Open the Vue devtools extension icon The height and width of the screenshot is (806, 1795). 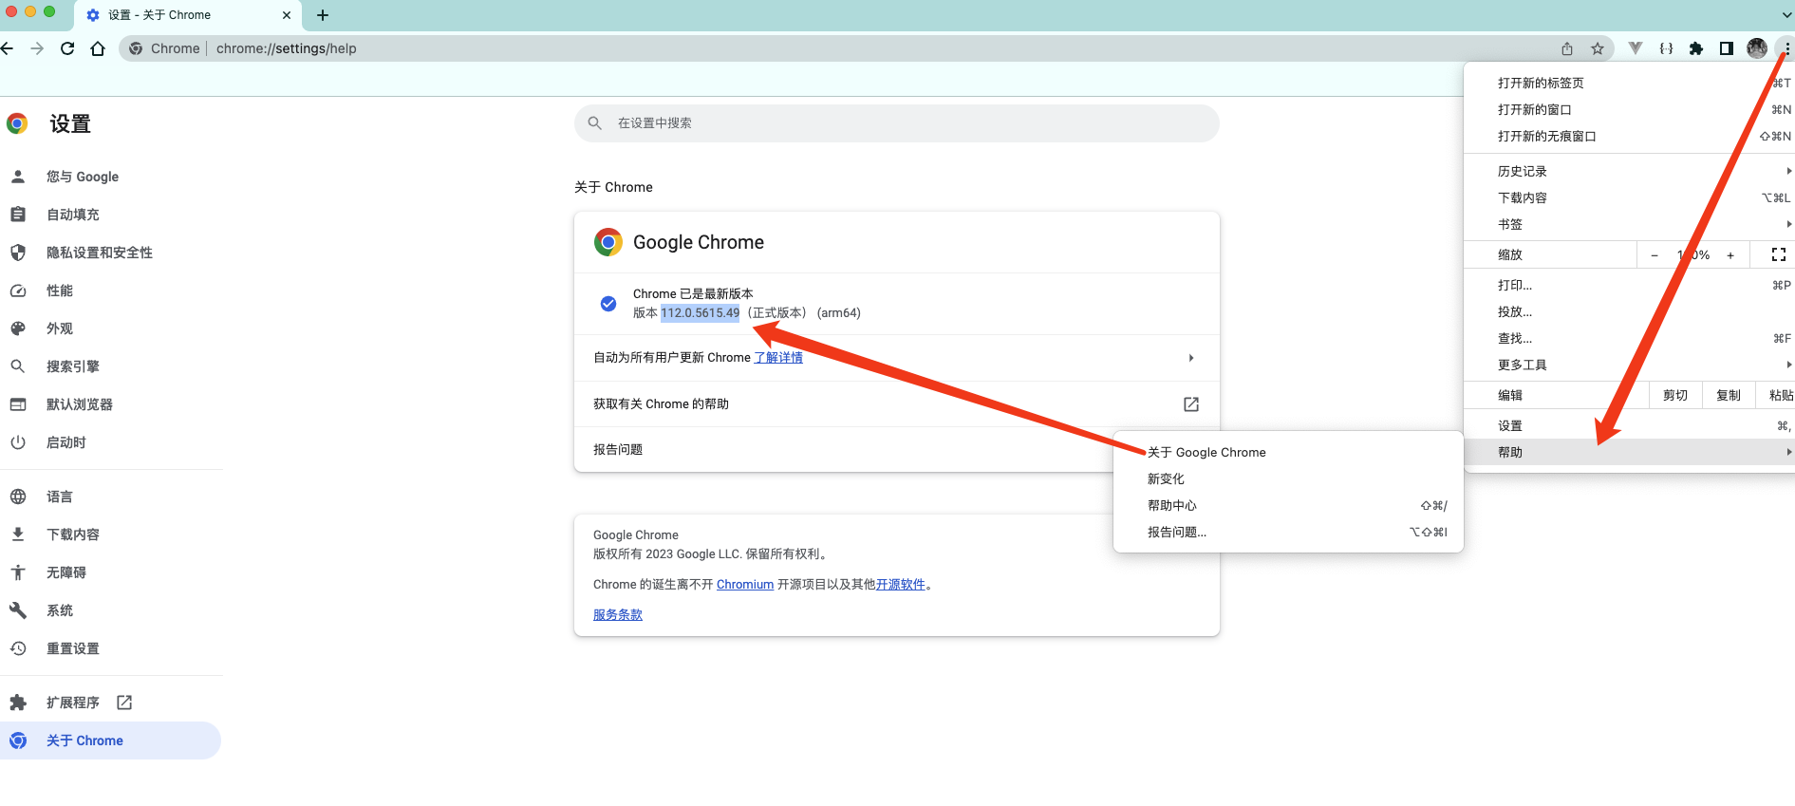click(1636, 48)
